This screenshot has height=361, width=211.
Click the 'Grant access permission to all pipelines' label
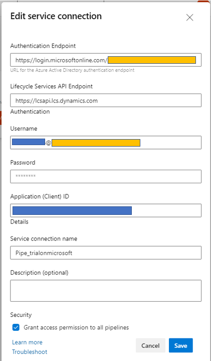point(76,327)
